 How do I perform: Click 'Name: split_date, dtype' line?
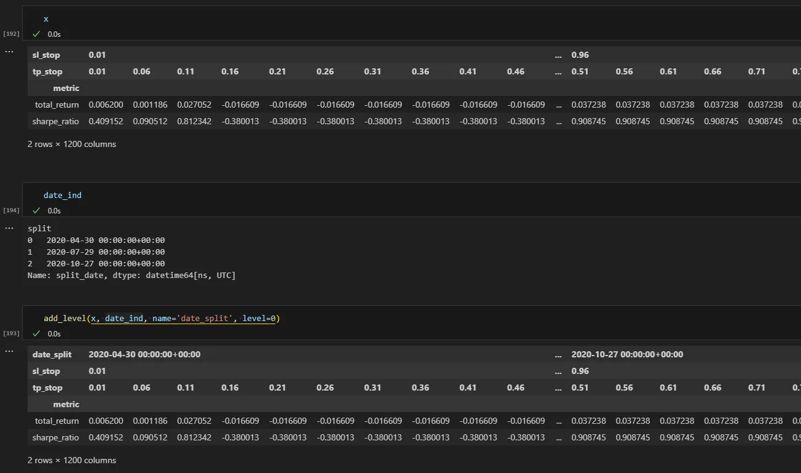pos(132,276)
